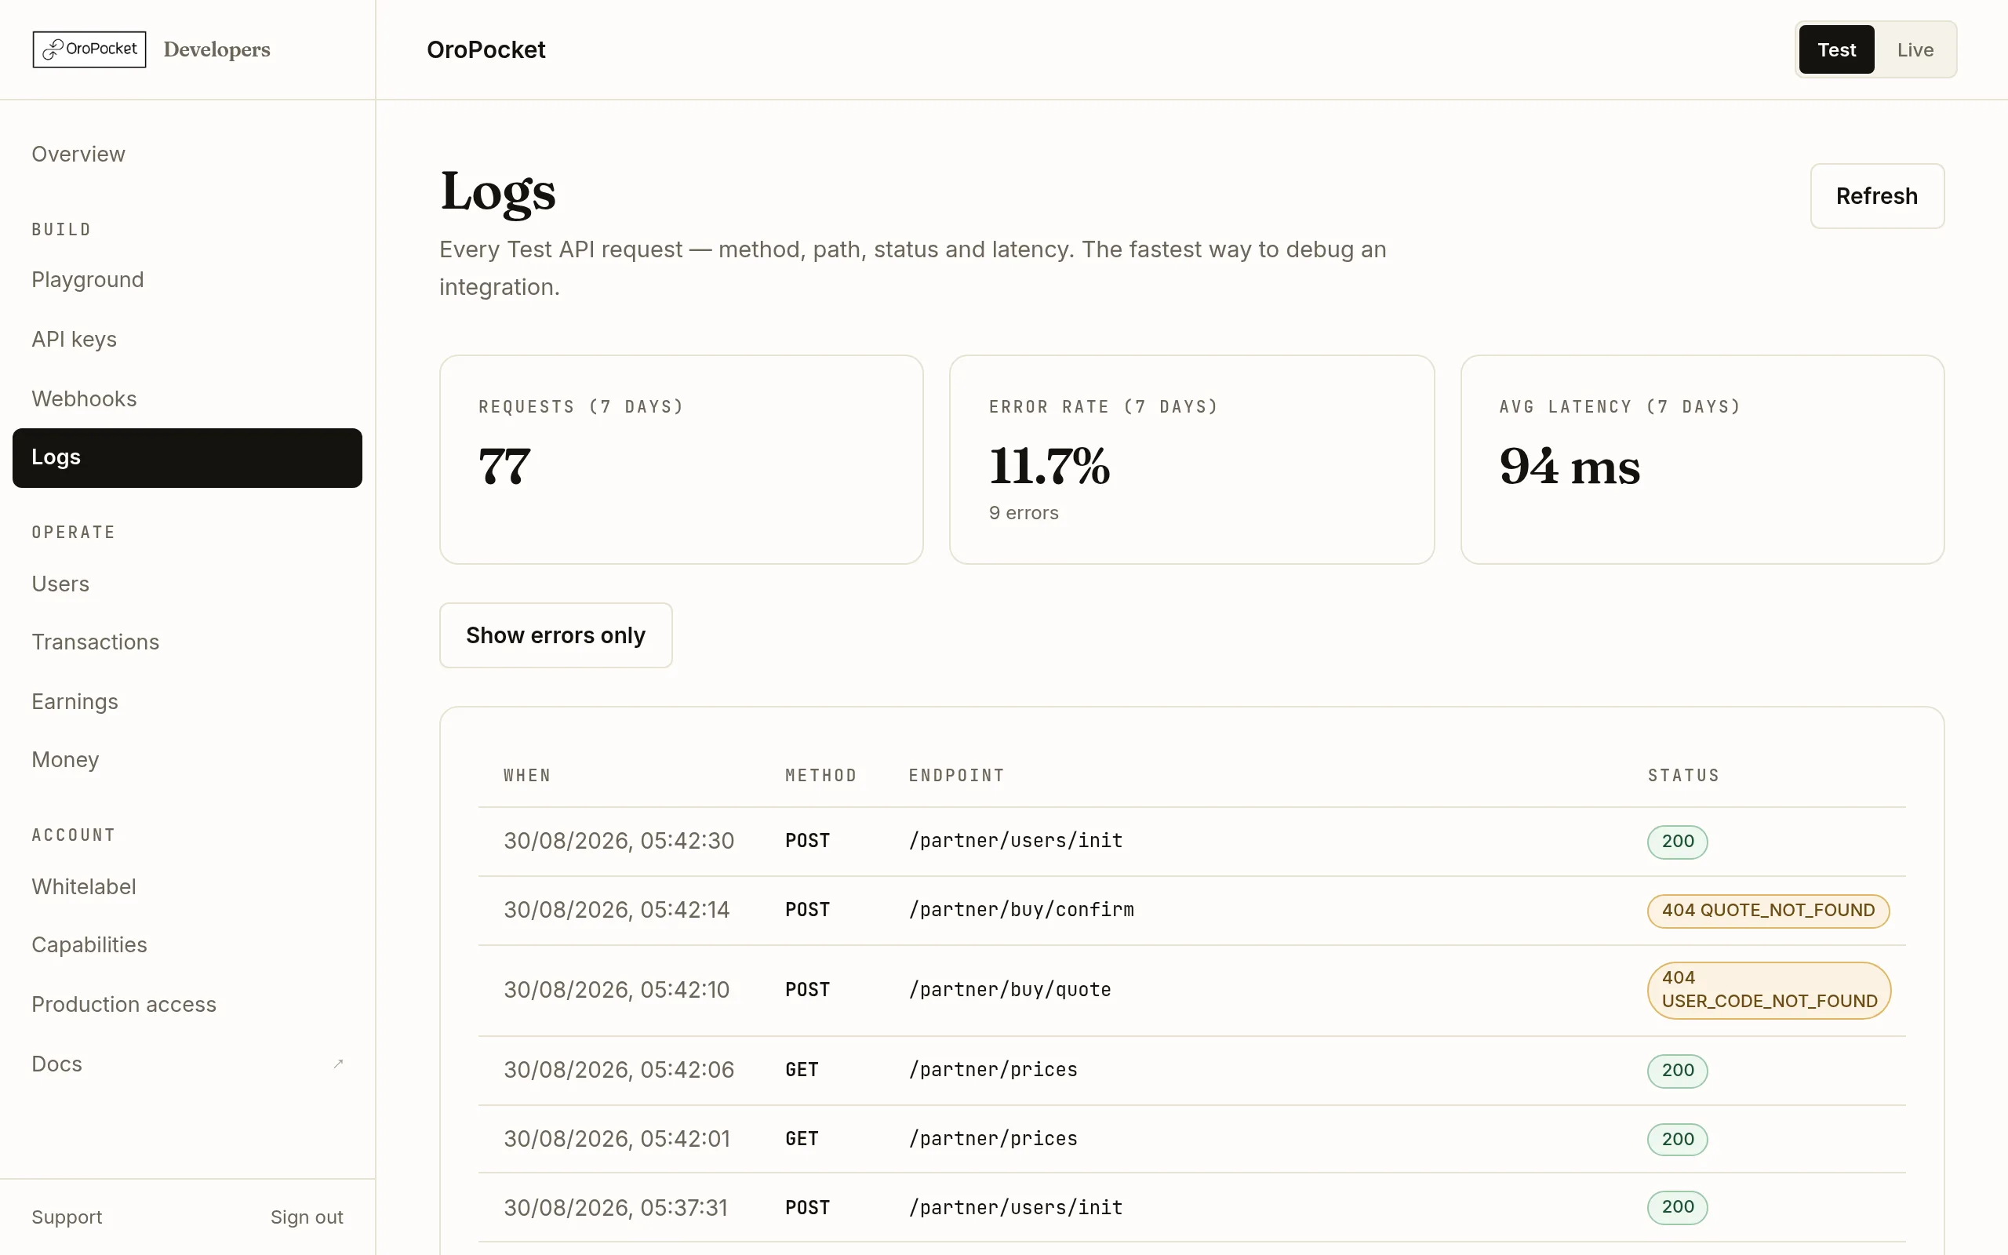Select the Requests (7 days) card value 77

504,467
